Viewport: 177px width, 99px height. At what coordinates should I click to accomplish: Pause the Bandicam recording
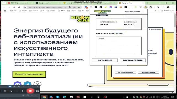coord(23,91)
